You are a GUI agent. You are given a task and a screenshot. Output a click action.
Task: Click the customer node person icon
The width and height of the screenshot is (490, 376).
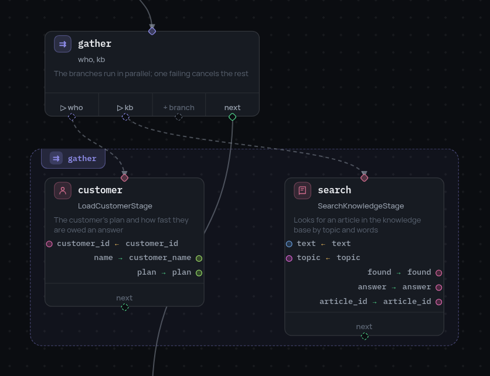[63, 190]
